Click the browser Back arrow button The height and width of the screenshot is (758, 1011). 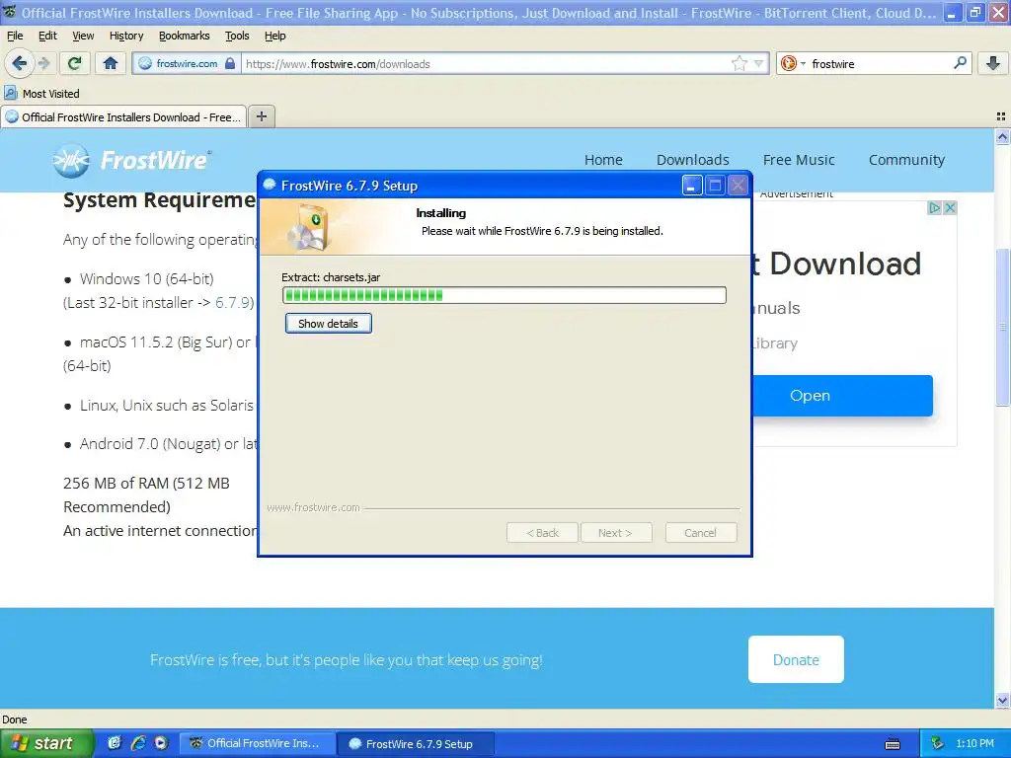(x=19, y=63)
